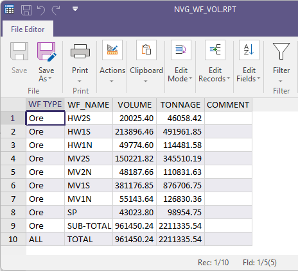Expand the Save As dropdown arrow
The width and height of the screenshot is (298, 271).
[x=50, y=78]
